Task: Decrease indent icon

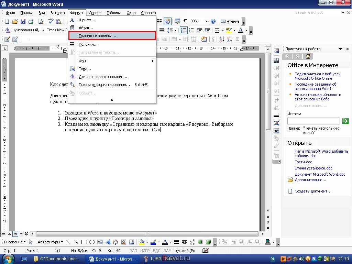Action: [x=199, y=30]
